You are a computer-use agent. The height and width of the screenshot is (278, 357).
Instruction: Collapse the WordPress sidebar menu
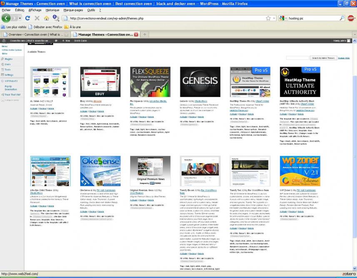point(10,100)
